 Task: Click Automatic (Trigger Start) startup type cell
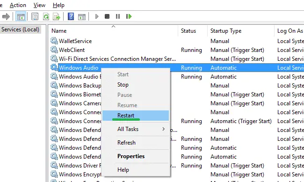[x=241, y=121]
